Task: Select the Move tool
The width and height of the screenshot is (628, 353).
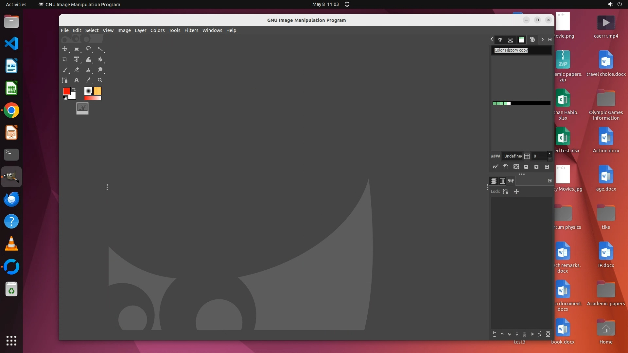Action: 65,49
